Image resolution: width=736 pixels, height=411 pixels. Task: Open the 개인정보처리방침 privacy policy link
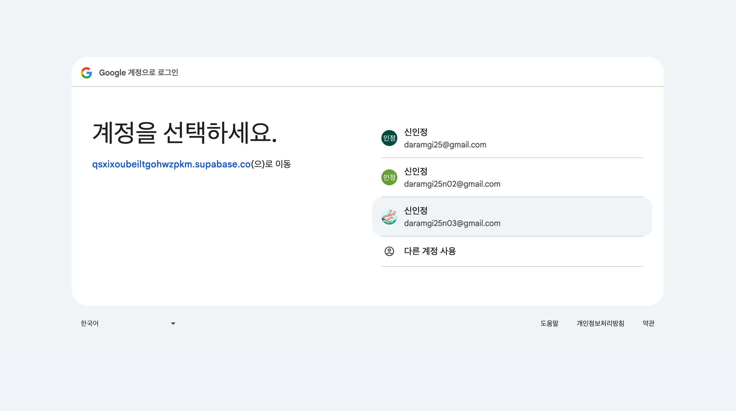(600, 323)
